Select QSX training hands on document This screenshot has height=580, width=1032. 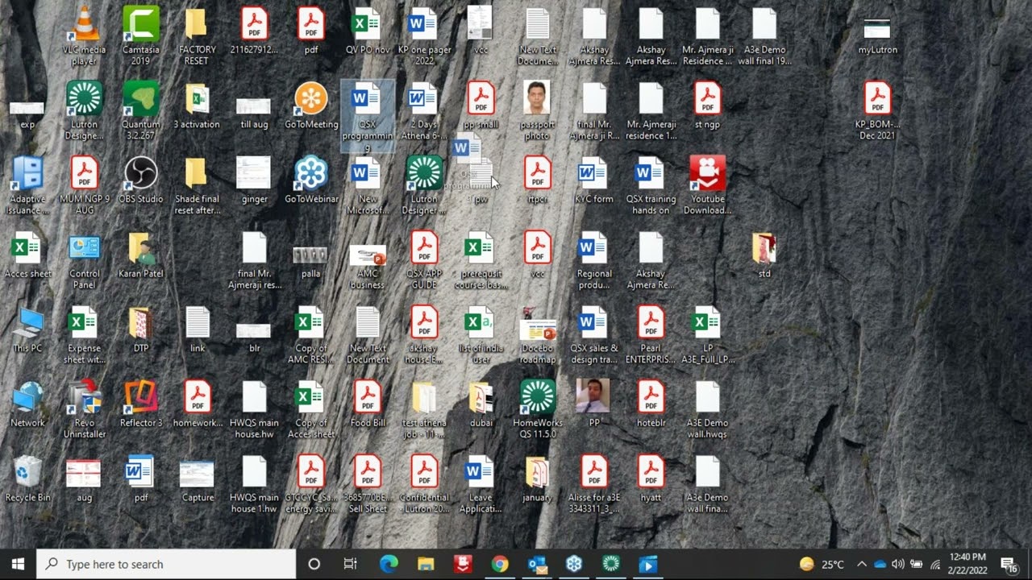click(651, 185)
